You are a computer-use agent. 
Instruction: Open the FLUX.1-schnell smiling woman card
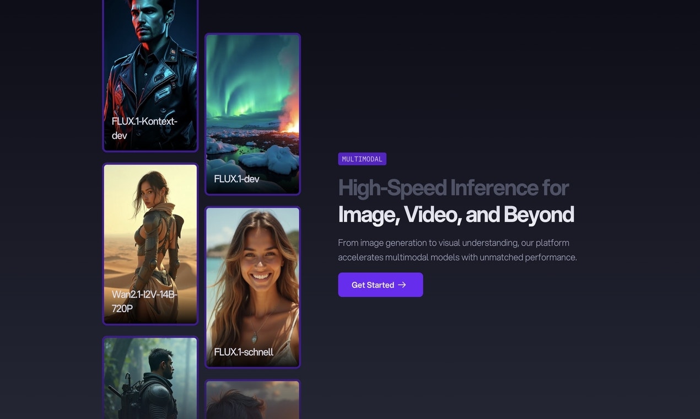pos(252,287)
